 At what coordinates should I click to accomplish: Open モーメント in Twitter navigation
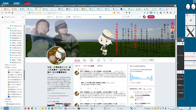click(59, 17)
